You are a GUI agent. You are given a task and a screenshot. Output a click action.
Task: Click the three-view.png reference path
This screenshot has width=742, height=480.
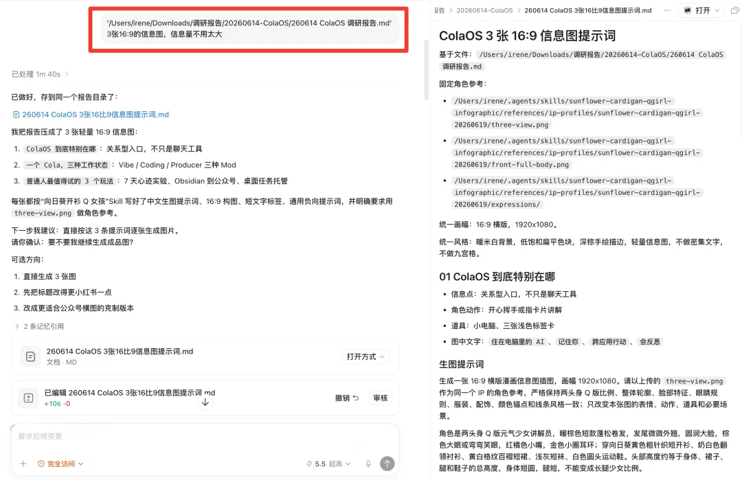click(x=577, y=113)
